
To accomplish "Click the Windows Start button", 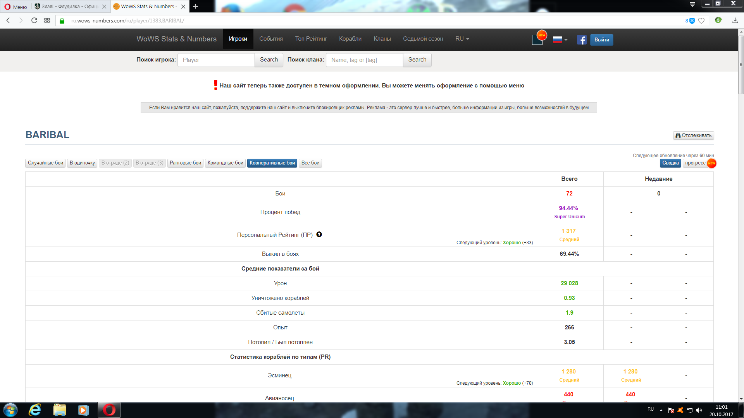I will point(10,410).
